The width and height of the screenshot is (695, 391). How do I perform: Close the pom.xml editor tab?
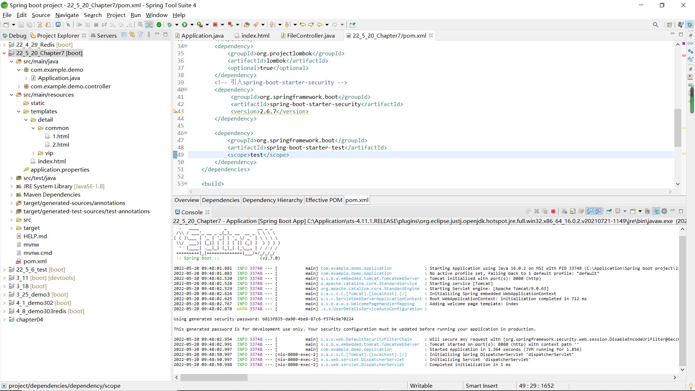(431, 35)
